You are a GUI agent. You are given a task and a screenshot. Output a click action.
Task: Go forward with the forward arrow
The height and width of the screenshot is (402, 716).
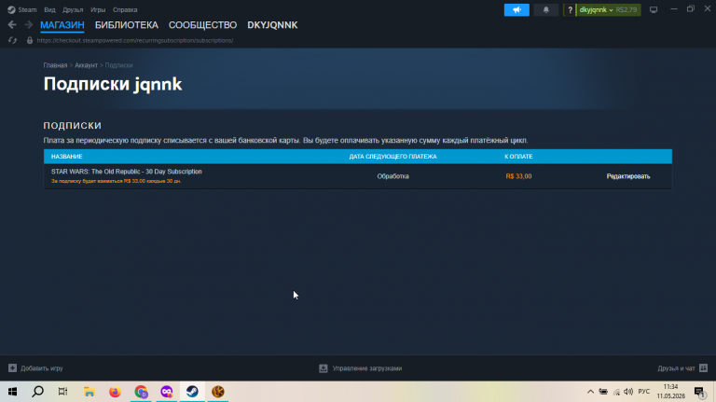(29, 24)
